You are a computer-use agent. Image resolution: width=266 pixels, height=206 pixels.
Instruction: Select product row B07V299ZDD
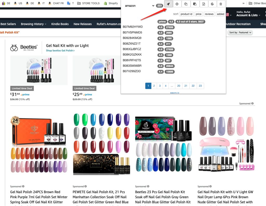pyautogui.click(x=132, y=71)
